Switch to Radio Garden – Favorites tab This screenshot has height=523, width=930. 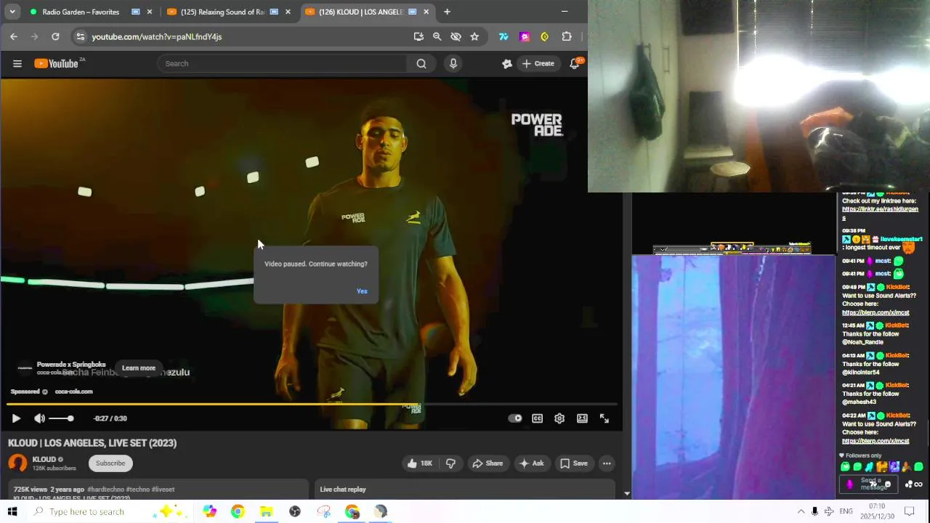pyautogui.click(x=81, y=12)
